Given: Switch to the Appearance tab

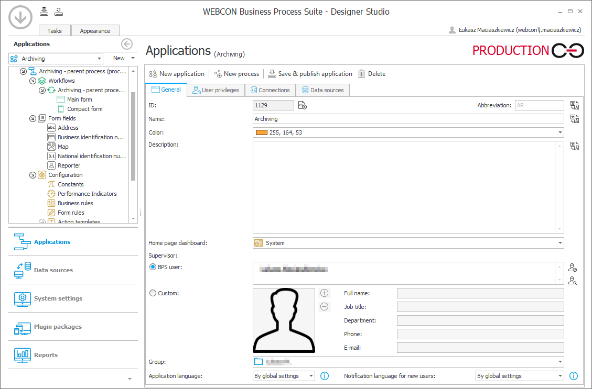Looking at the screenshot, I should tap(95, 30).
